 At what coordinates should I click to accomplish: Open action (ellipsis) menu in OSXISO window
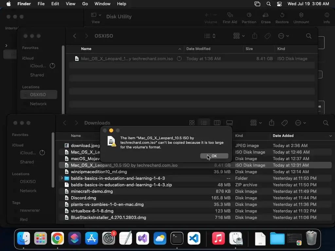(284, 36)
